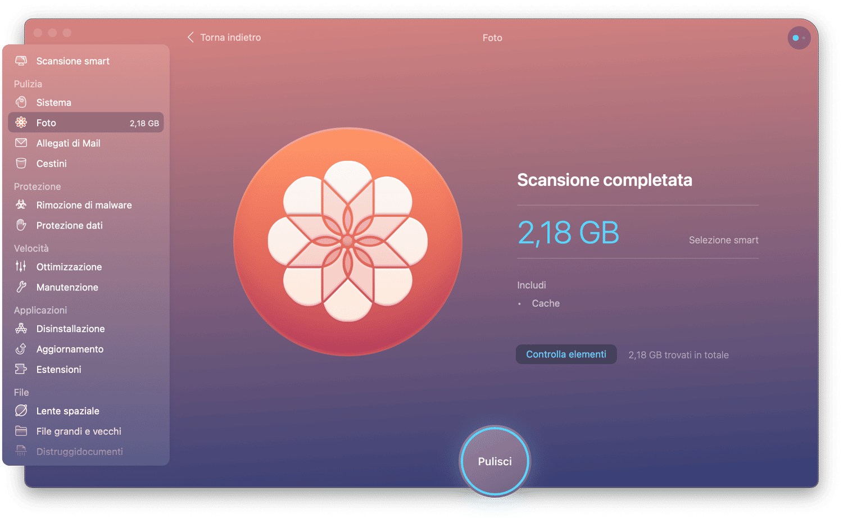The image size is (843, 518).
Task: Click the large 2,18 GB result value
Action: [x=568, y=233]
